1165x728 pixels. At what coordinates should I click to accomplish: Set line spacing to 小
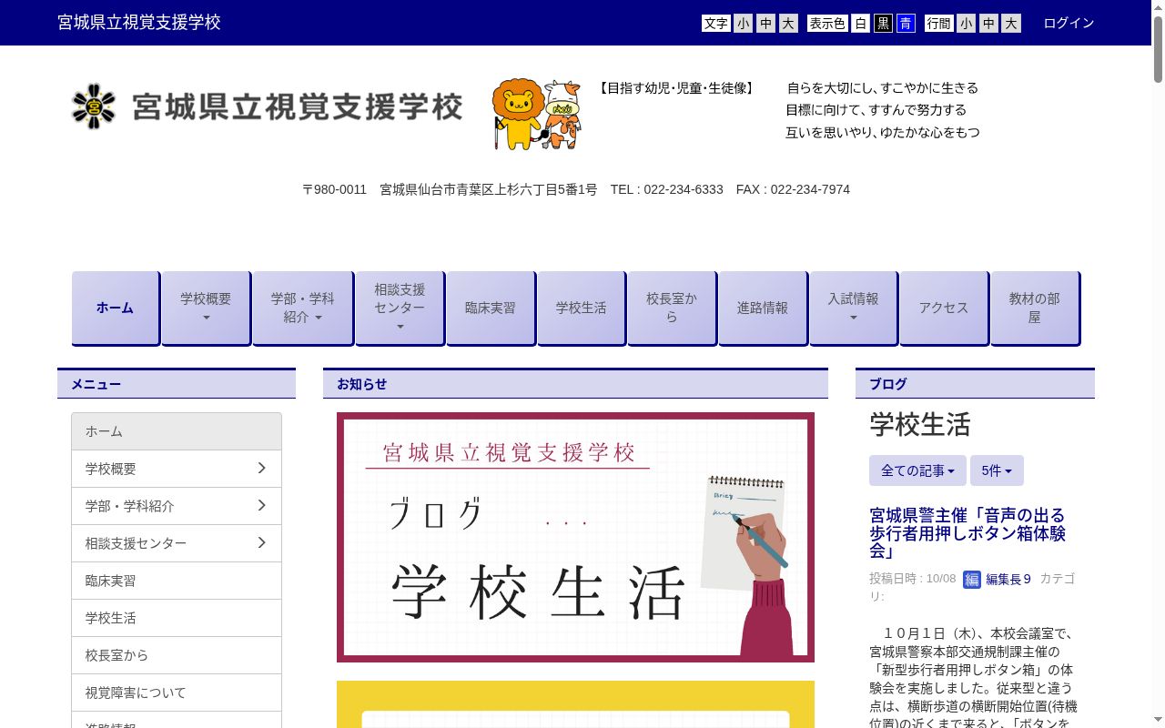(x=966, y=24)
